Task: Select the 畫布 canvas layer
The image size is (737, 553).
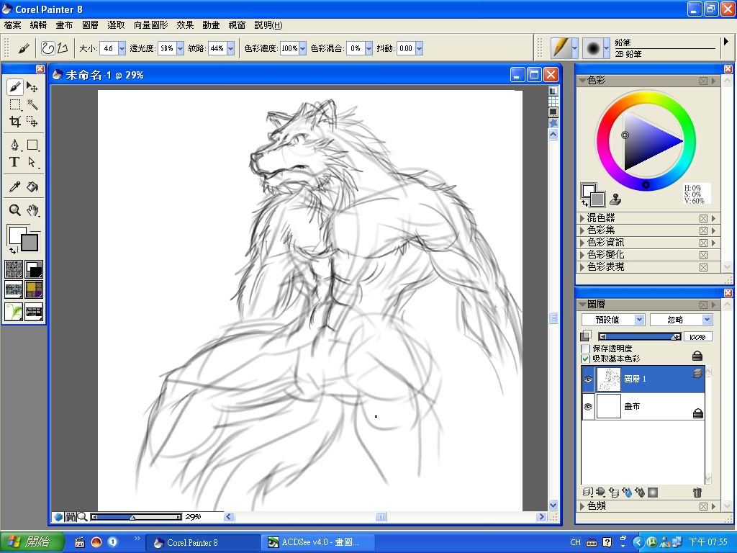Action: (x=643, y=407)
